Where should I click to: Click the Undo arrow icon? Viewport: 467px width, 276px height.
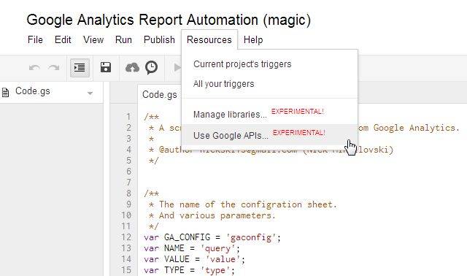[34, 68]
